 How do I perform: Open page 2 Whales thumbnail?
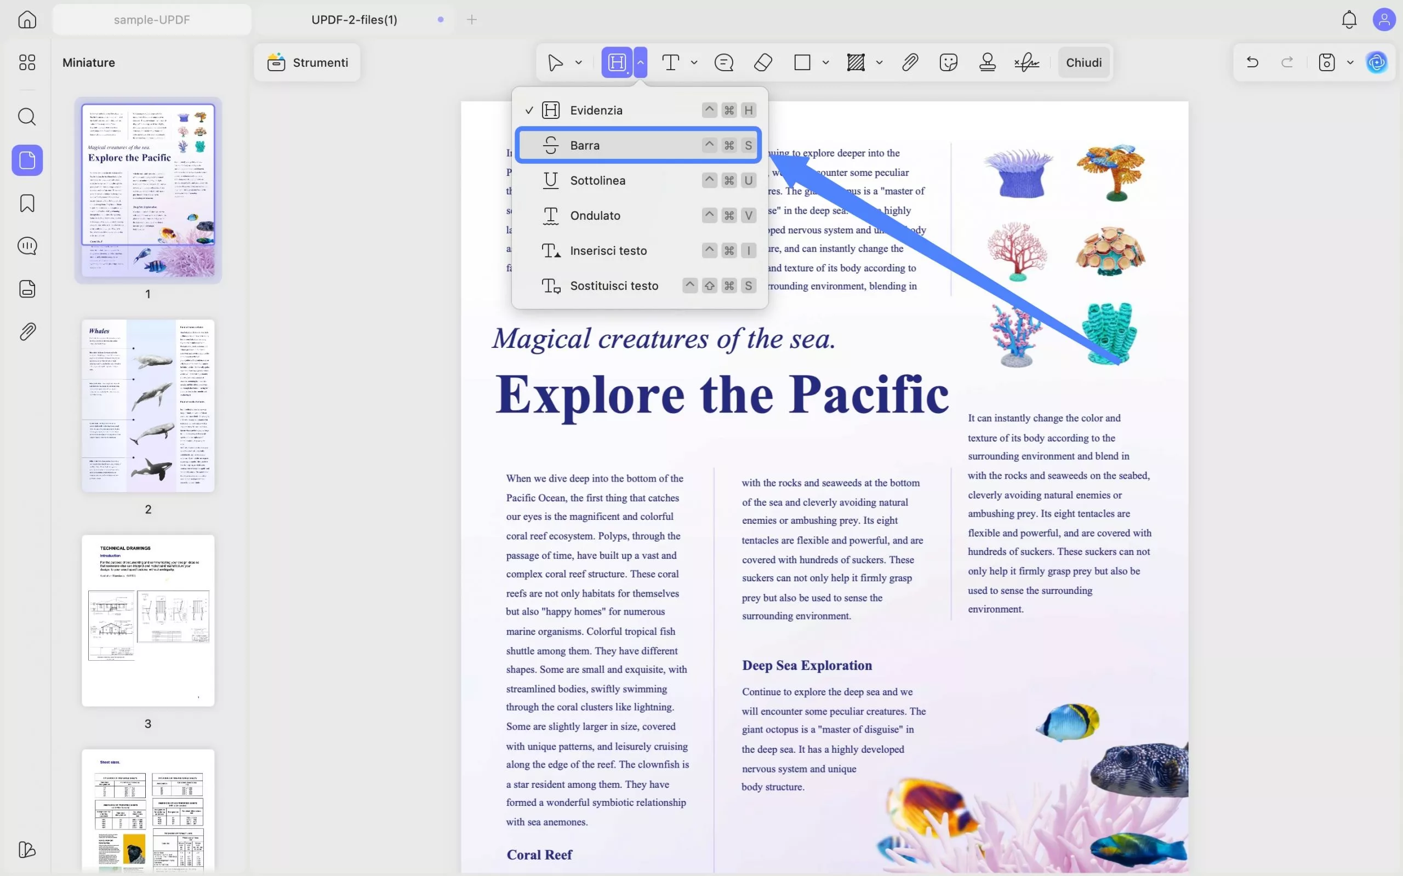(x=148, y=405)
